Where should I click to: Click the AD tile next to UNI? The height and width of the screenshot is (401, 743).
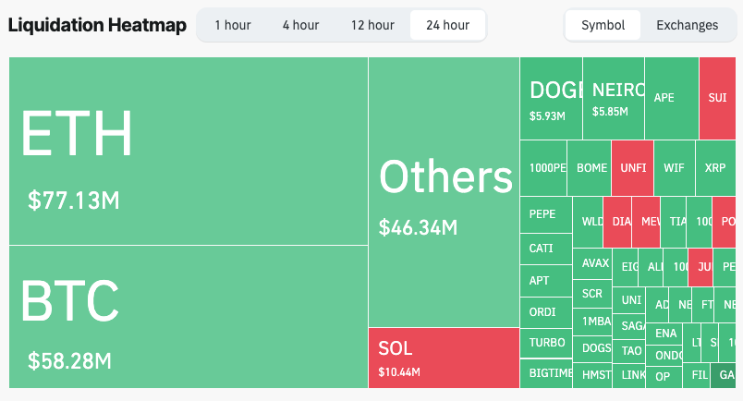657,304
